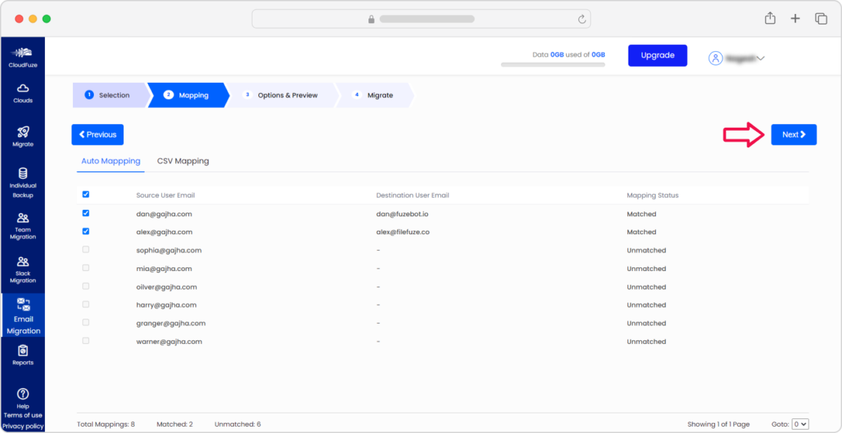The width and height of the screenshot is (842, 433).
Task: Click the Upgrade button in the header
Action: pyautogui.click(x=657, y=55)
